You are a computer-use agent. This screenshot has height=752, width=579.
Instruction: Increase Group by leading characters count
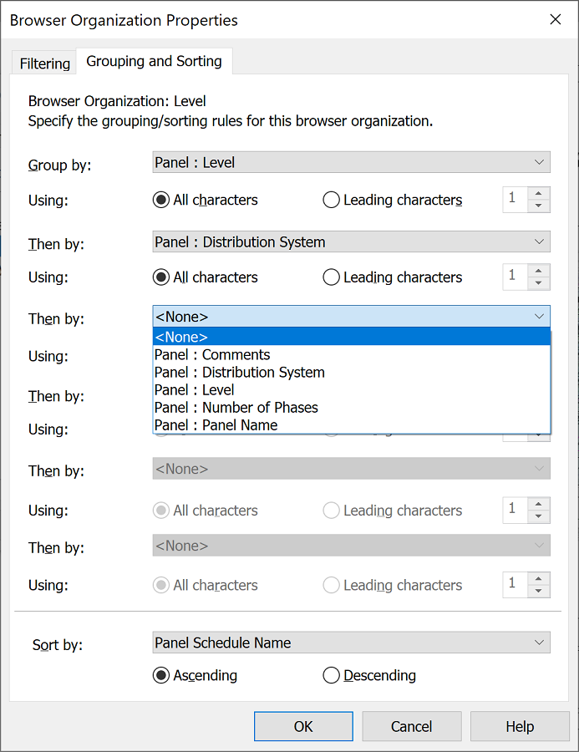(x=539, y=193)
